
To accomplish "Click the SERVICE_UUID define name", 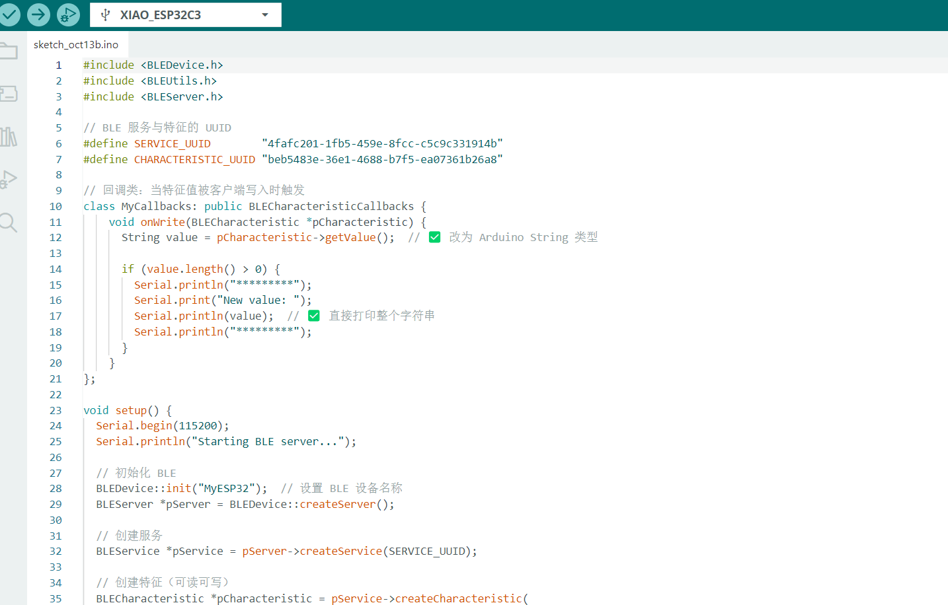I will point(173,144).
